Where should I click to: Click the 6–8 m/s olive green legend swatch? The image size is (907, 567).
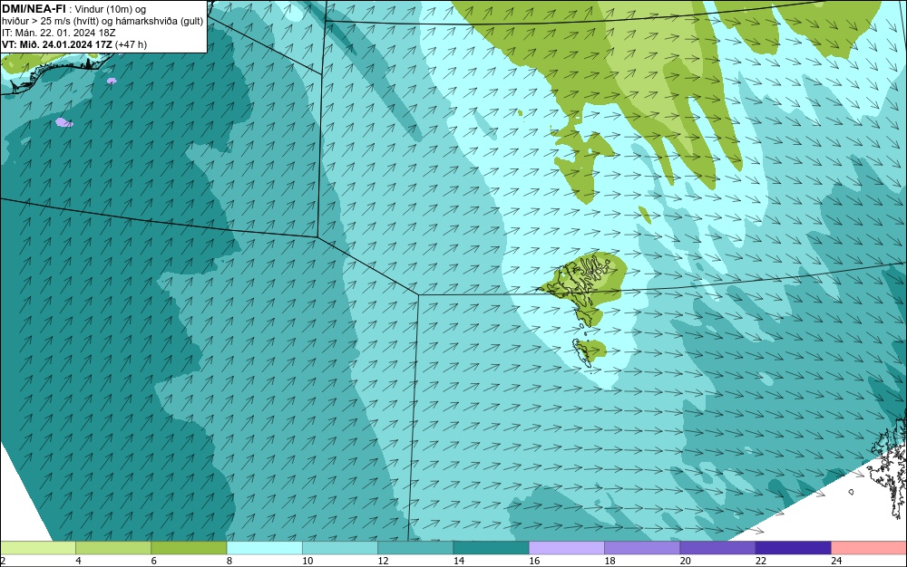(x=189, y=548)
